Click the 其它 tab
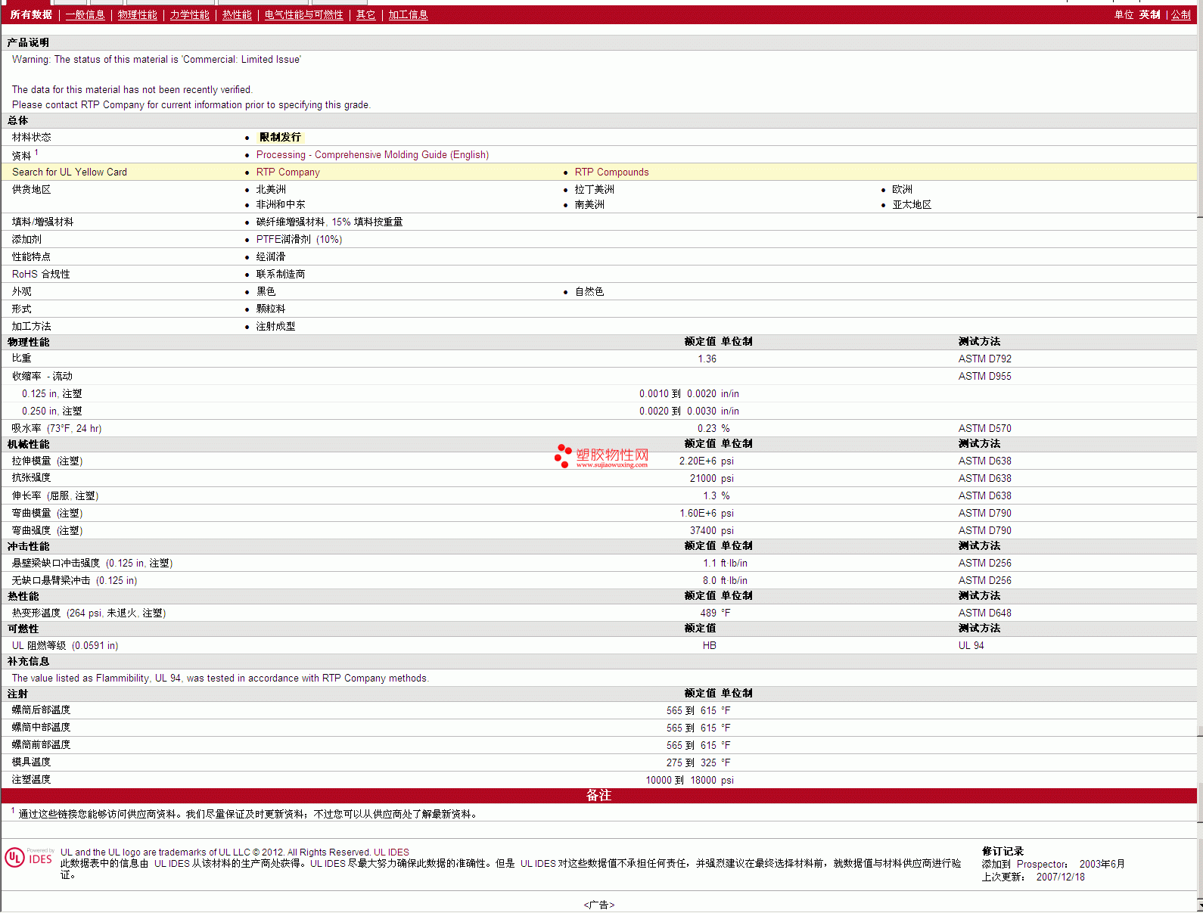The height and width of the screenshot is (913, 1203). pos(365,15)
